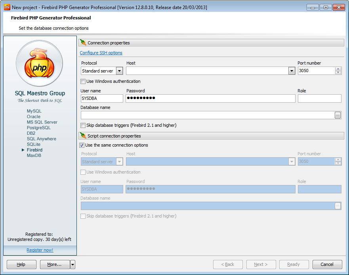Click the Script connection properties plug icon
Screen dimensions: 349x275
pos(83,136)
